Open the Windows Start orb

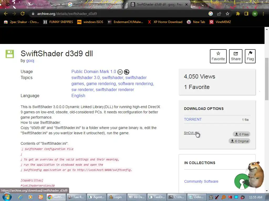coord(7,197)
